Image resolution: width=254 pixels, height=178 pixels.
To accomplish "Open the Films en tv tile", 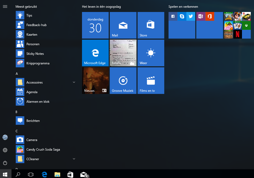I will tap(151, 81).
